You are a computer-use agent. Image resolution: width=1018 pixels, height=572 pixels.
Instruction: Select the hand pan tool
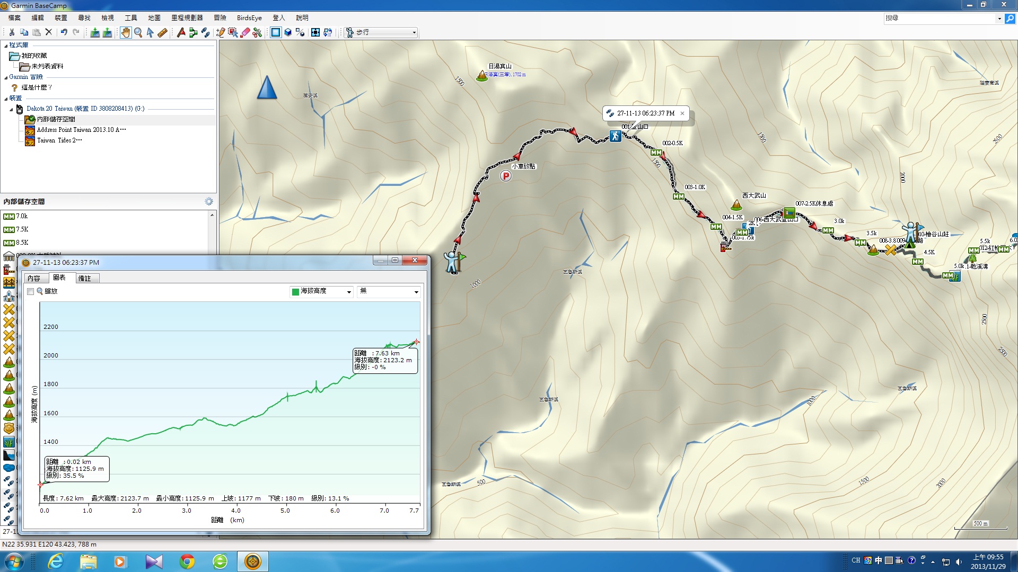coord(126,32)
